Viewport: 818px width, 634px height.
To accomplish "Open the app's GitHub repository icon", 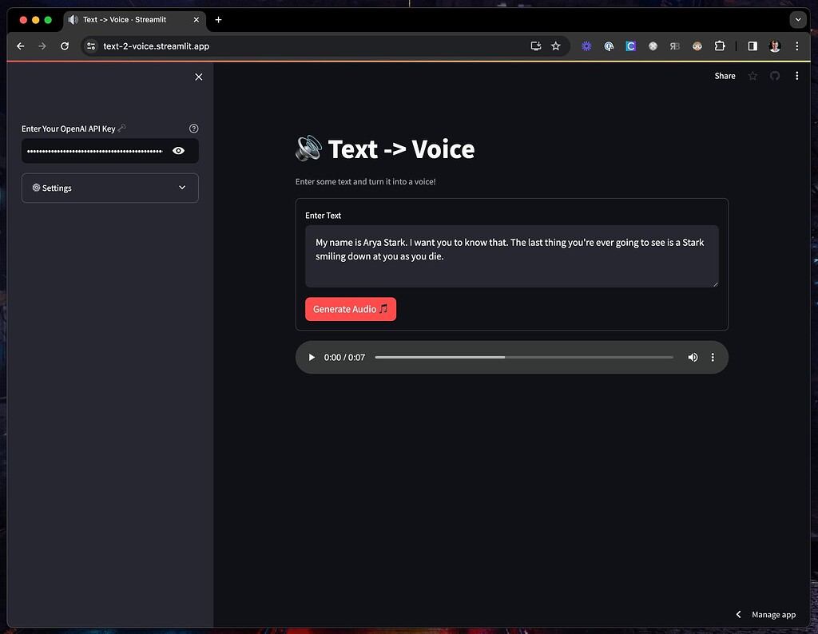I will [x=774, y=76].
